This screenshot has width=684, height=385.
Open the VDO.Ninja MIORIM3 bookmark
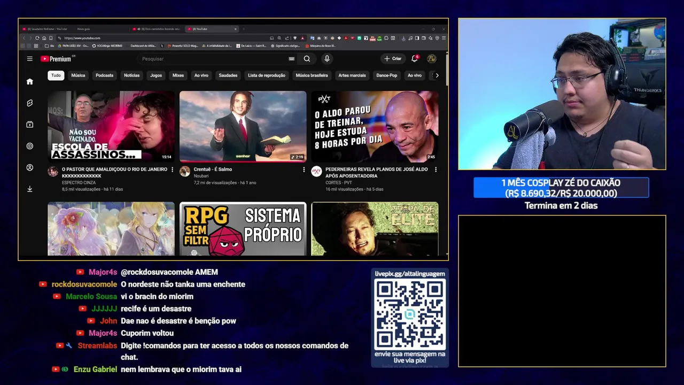pos(107,46)
